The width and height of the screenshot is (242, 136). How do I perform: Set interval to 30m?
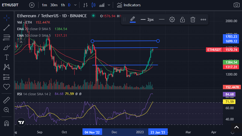(x=54, y=5)
